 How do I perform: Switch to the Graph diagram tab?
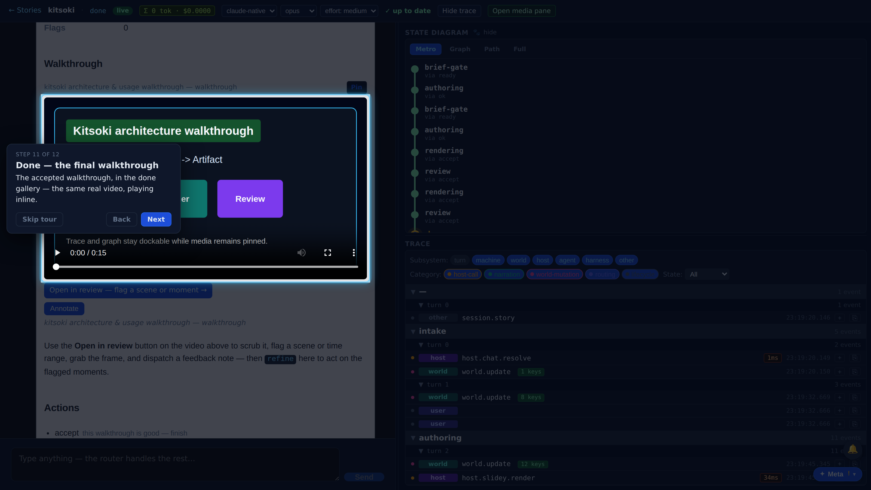coord(460,49)
